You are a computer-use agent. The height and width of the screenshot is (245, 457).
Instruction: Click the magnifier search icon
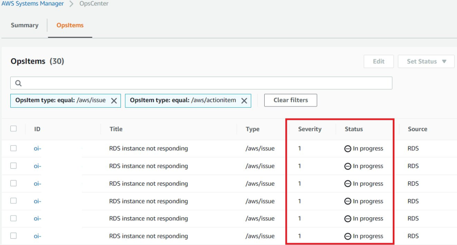(18, 83)
